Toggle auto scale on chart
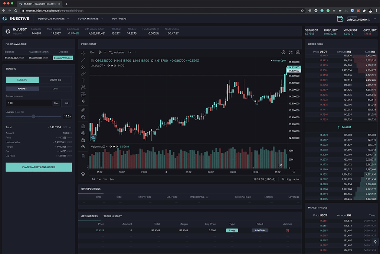The height and width of the screenshot is (254, 380). [x=296, y=179]
